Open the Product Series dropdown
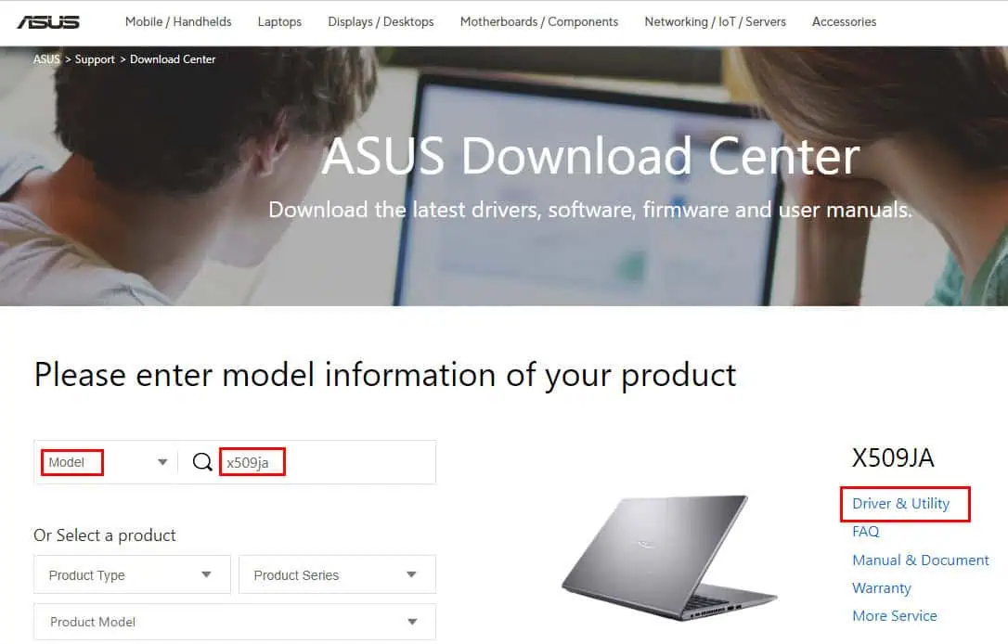 click(x=337, y=574)
